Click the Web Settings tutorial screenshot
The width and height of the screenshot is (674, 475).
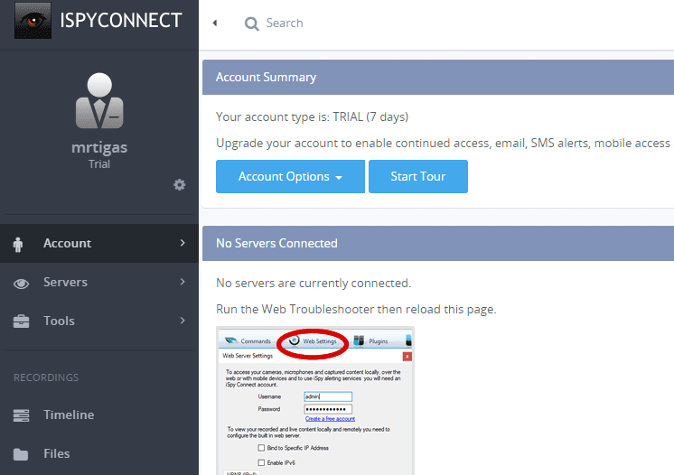pyautogui.click(x=315, y=401)
